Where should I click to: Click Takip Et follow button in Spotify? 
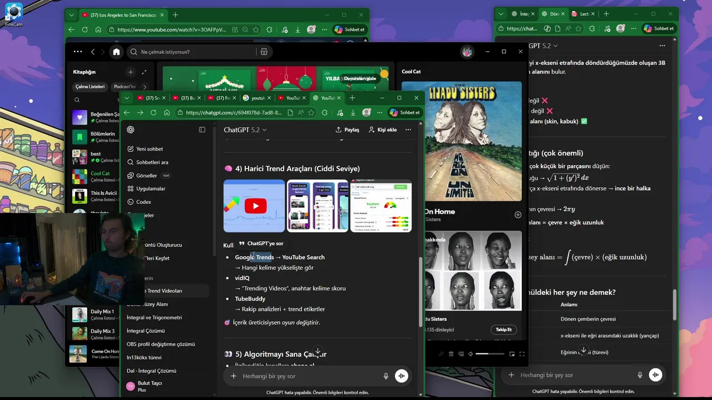click(503, 329)
